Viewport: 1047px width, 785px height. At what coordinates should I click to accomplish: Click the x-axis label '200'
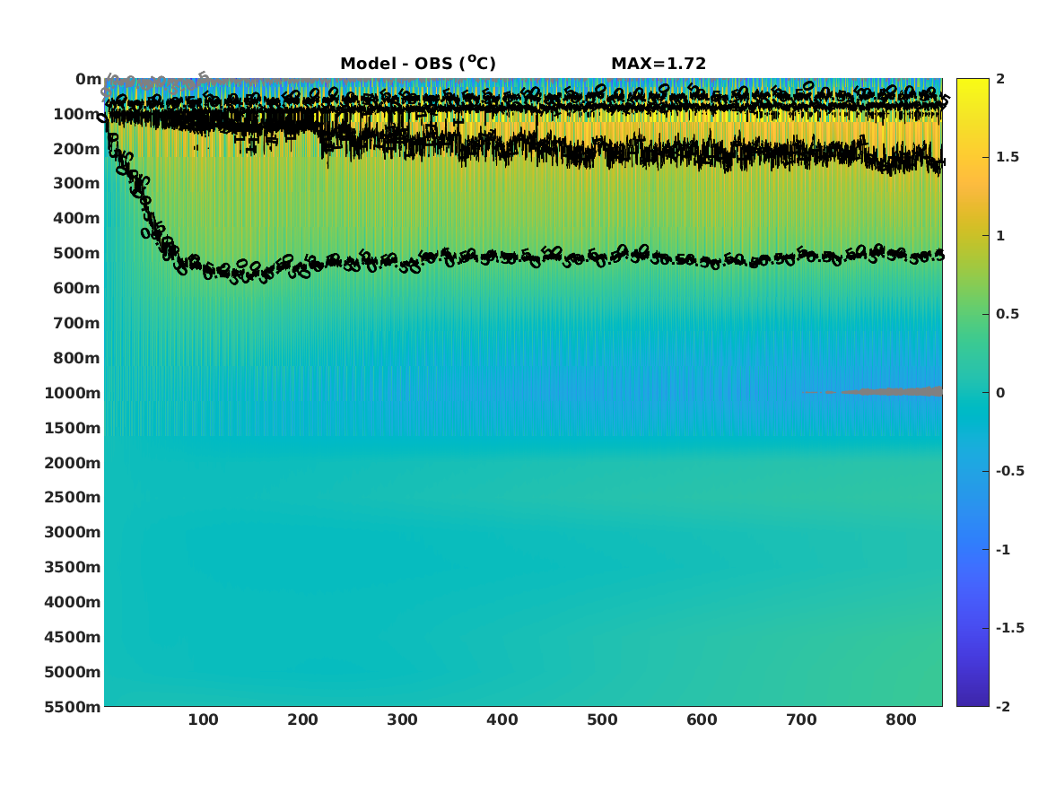302,720
